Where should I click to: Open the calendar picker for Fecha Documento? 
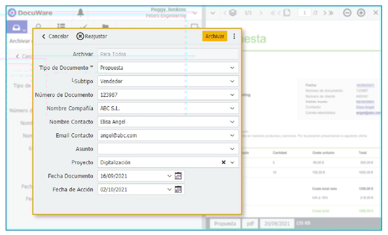point(178,176)
